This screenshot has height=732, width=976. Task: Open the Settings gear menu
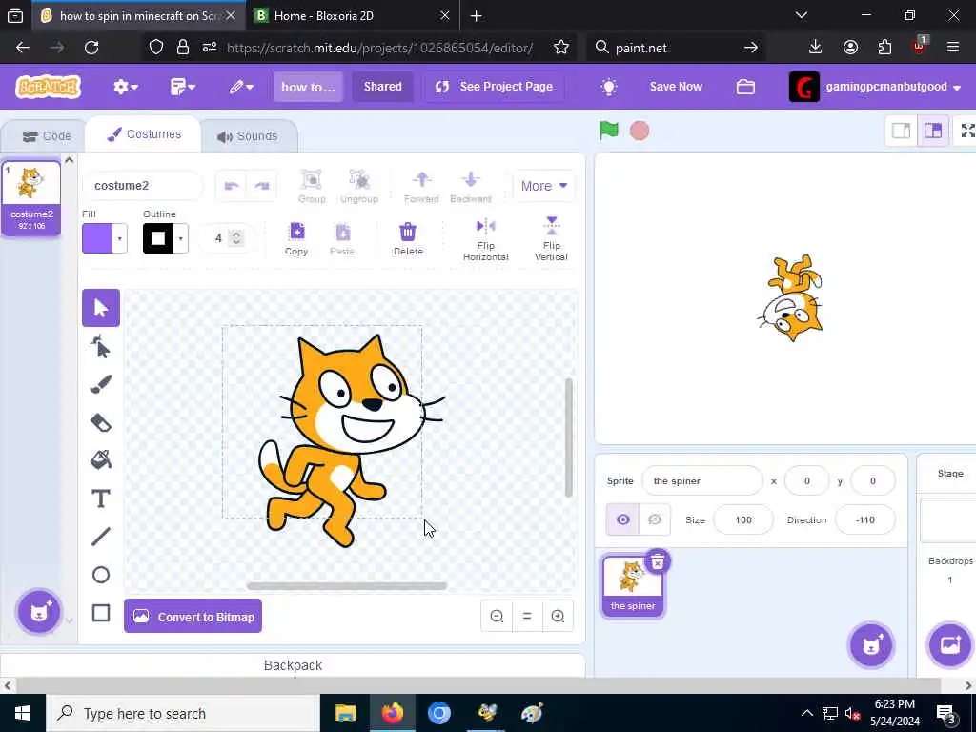pyautogui.click(x=125, y=87)
